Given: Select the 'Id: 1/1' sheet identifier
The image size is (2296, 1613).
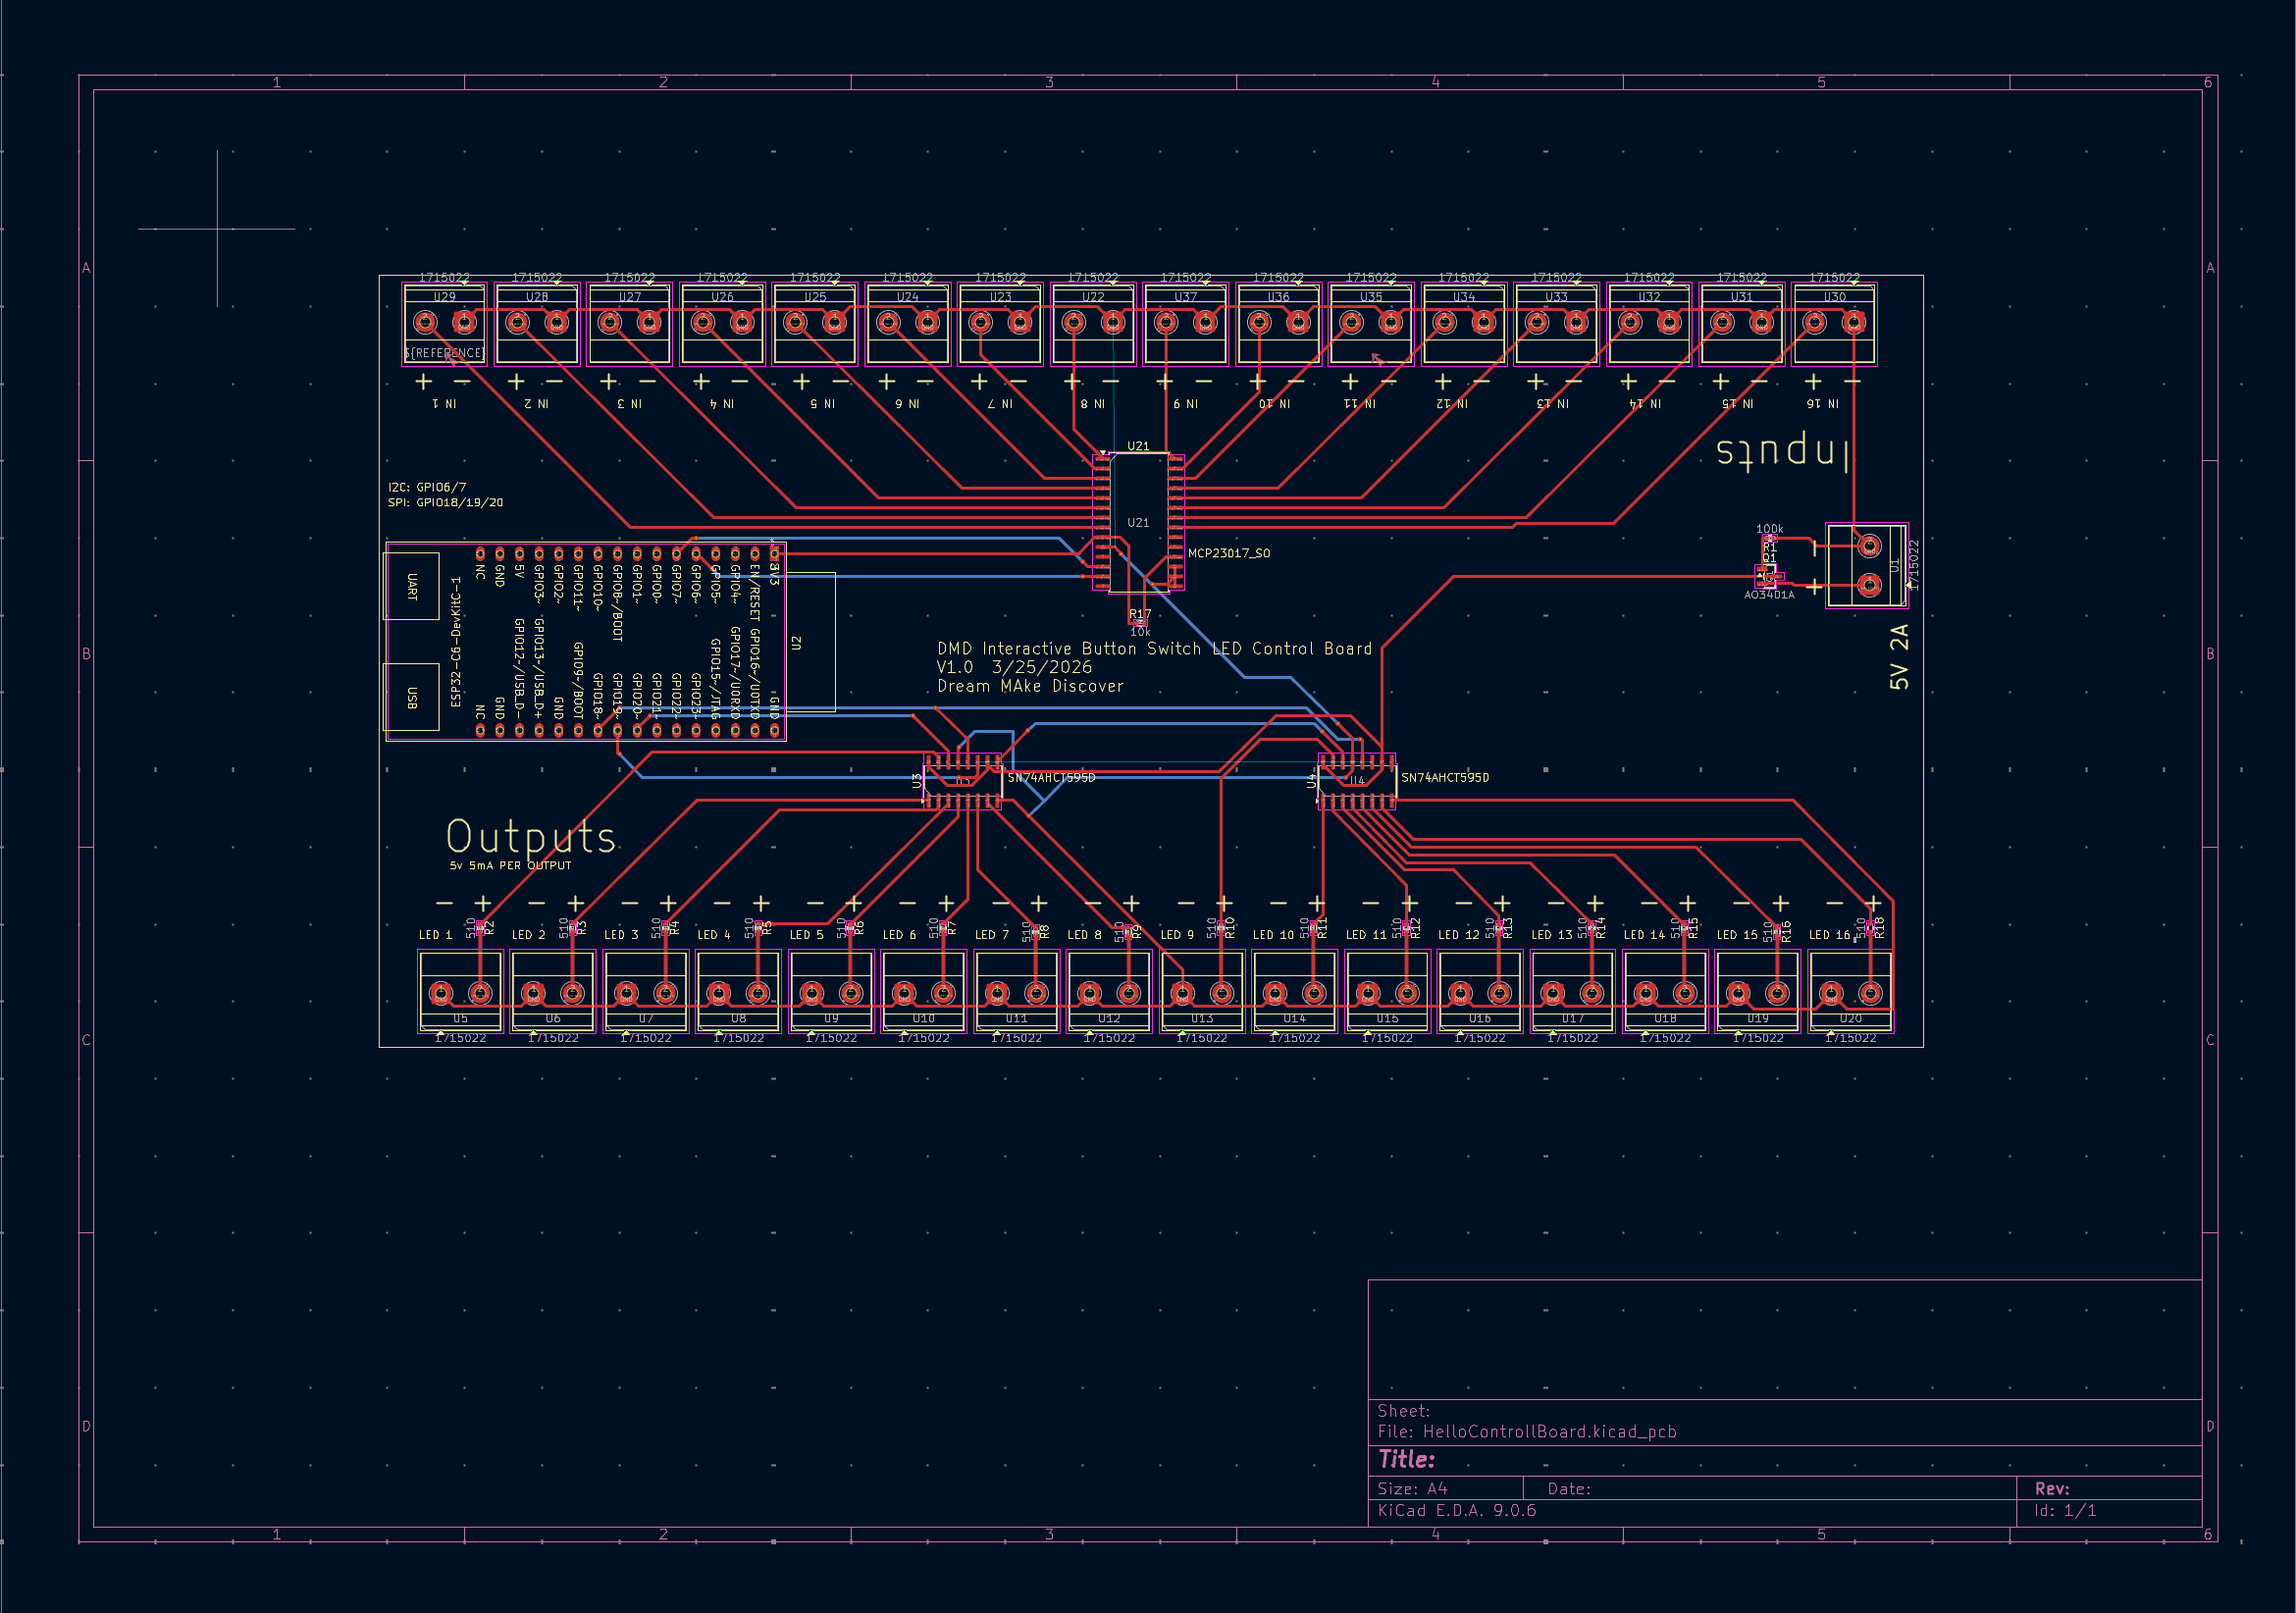Looking at the screenshot, I should [x=2065, y=1510].
